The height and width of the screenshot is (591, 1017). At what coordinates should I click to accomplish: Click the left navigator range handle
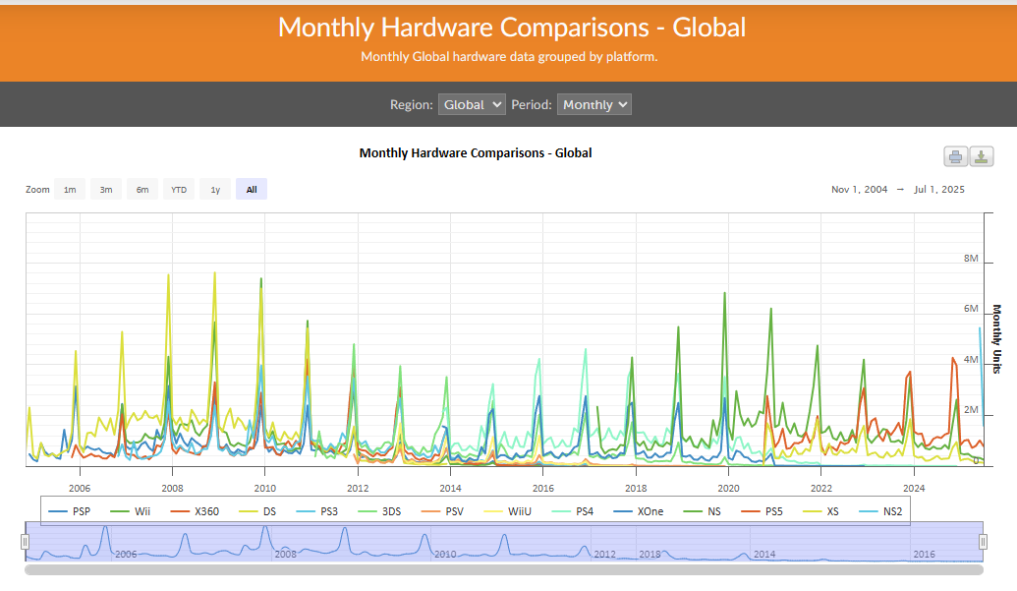coord(26,542)
